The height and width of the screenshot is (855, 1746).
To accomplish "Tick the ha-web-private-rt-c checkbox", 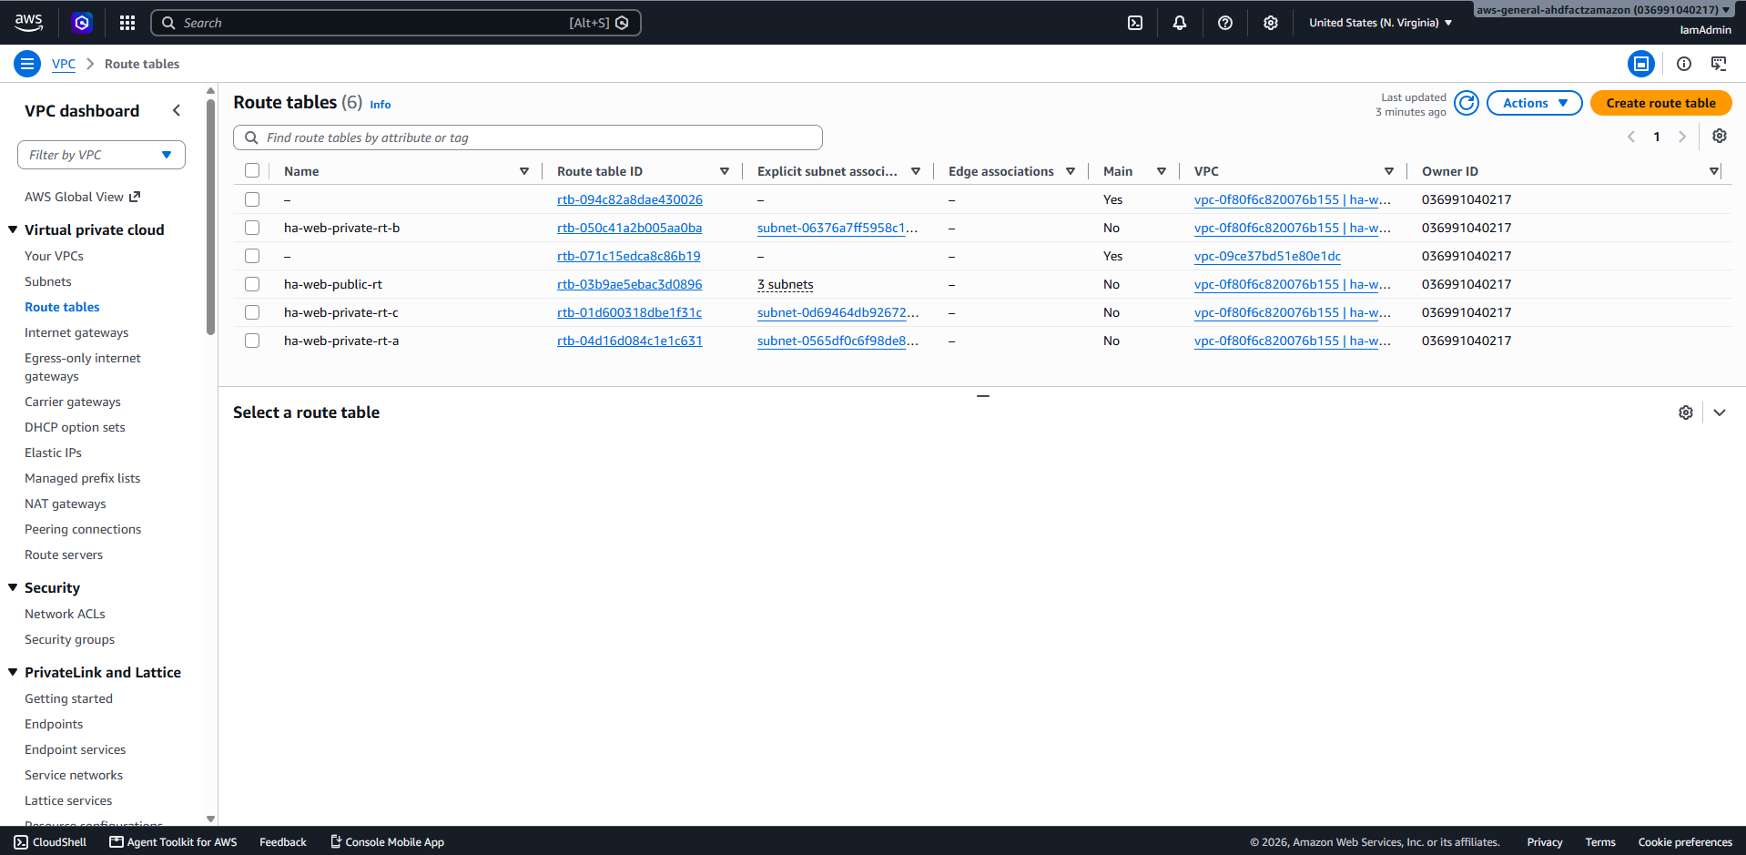I will [x=252, y=312].
